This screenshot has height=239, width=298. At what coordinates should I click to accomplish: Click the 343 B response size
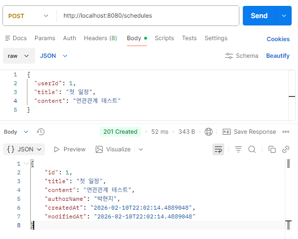[x=187, y=132]
